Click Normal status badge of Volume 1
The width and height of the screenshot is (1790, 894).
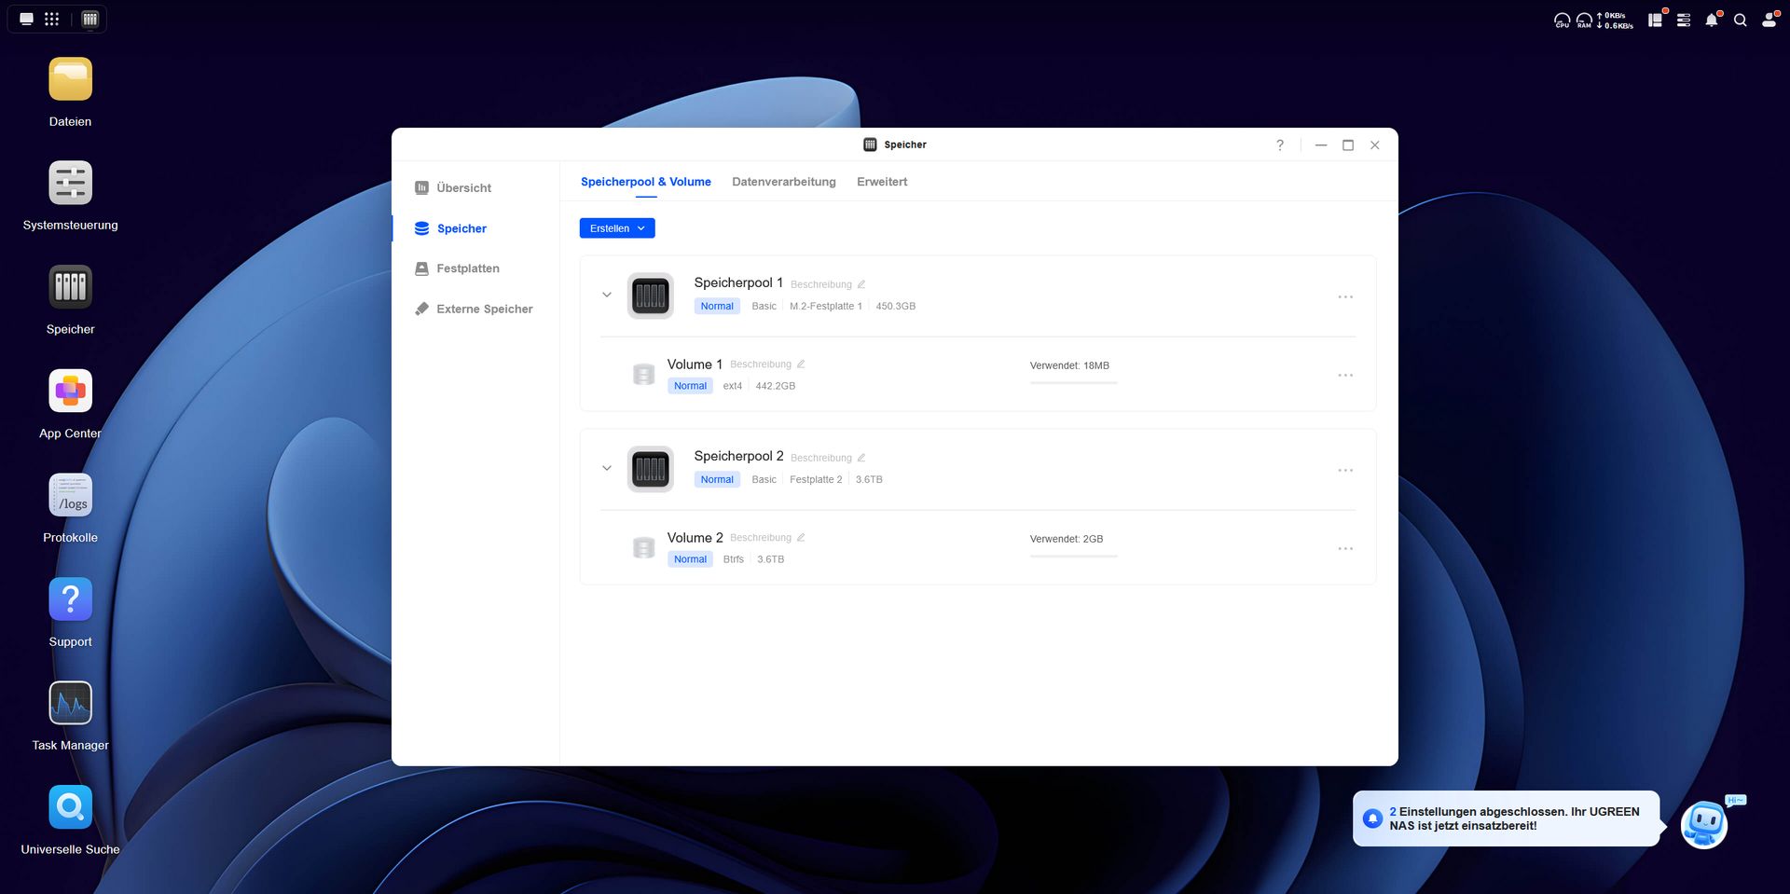[690, 386]
